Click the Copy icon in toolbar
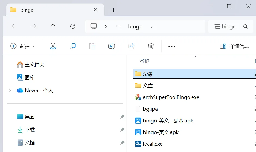This screenshot has width=256, height=152. (73, 46)
